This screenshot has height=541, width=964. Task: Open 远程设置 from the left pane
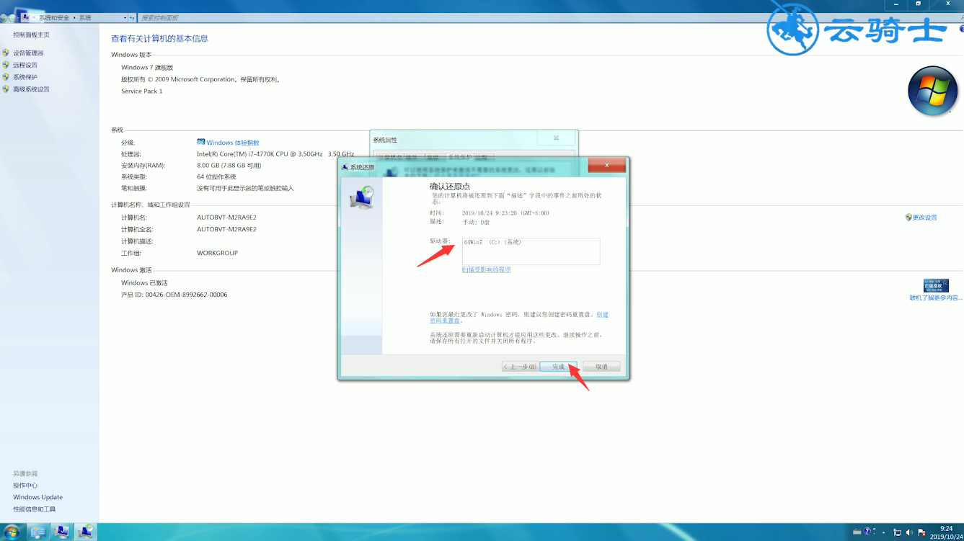tap(25, 65)
